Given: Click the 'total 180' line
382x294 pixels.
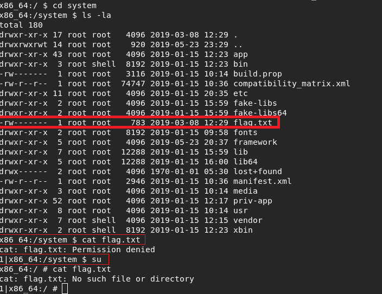Looking at the screenshot, I should click(21, 25).
